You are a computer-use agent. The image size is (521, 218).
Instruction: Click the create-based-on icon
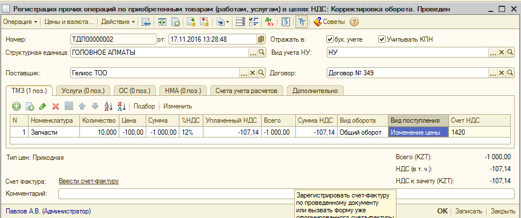pyautogui.click(x=221, y=22)
